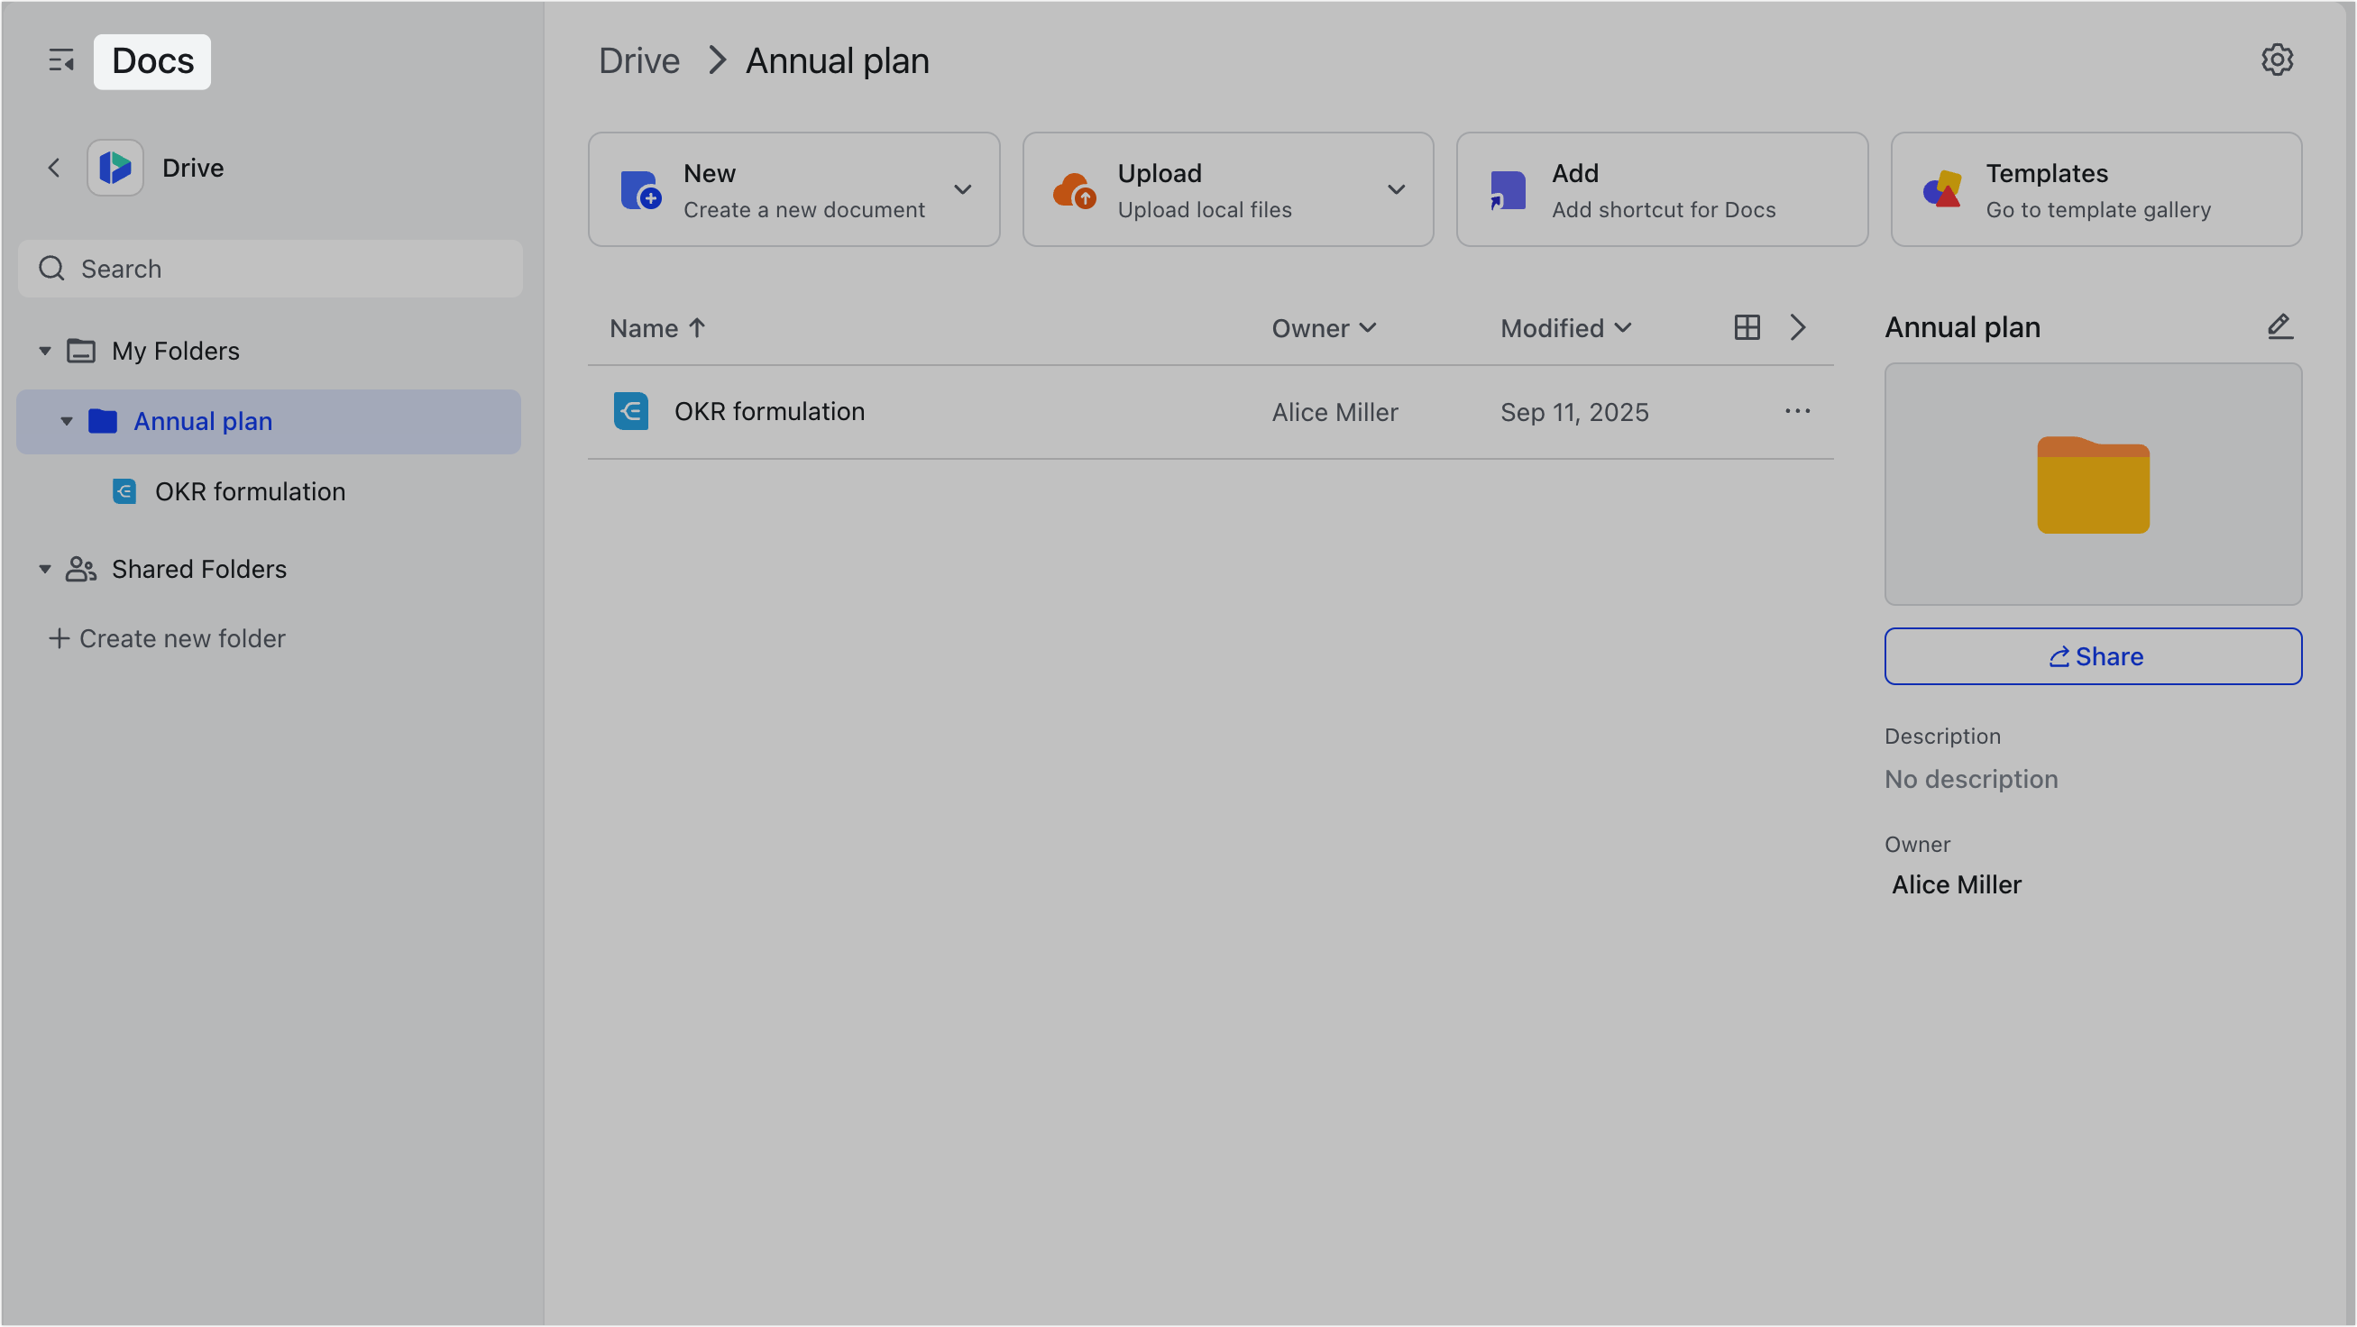Open the Templates gallery card

[2096, 189]
